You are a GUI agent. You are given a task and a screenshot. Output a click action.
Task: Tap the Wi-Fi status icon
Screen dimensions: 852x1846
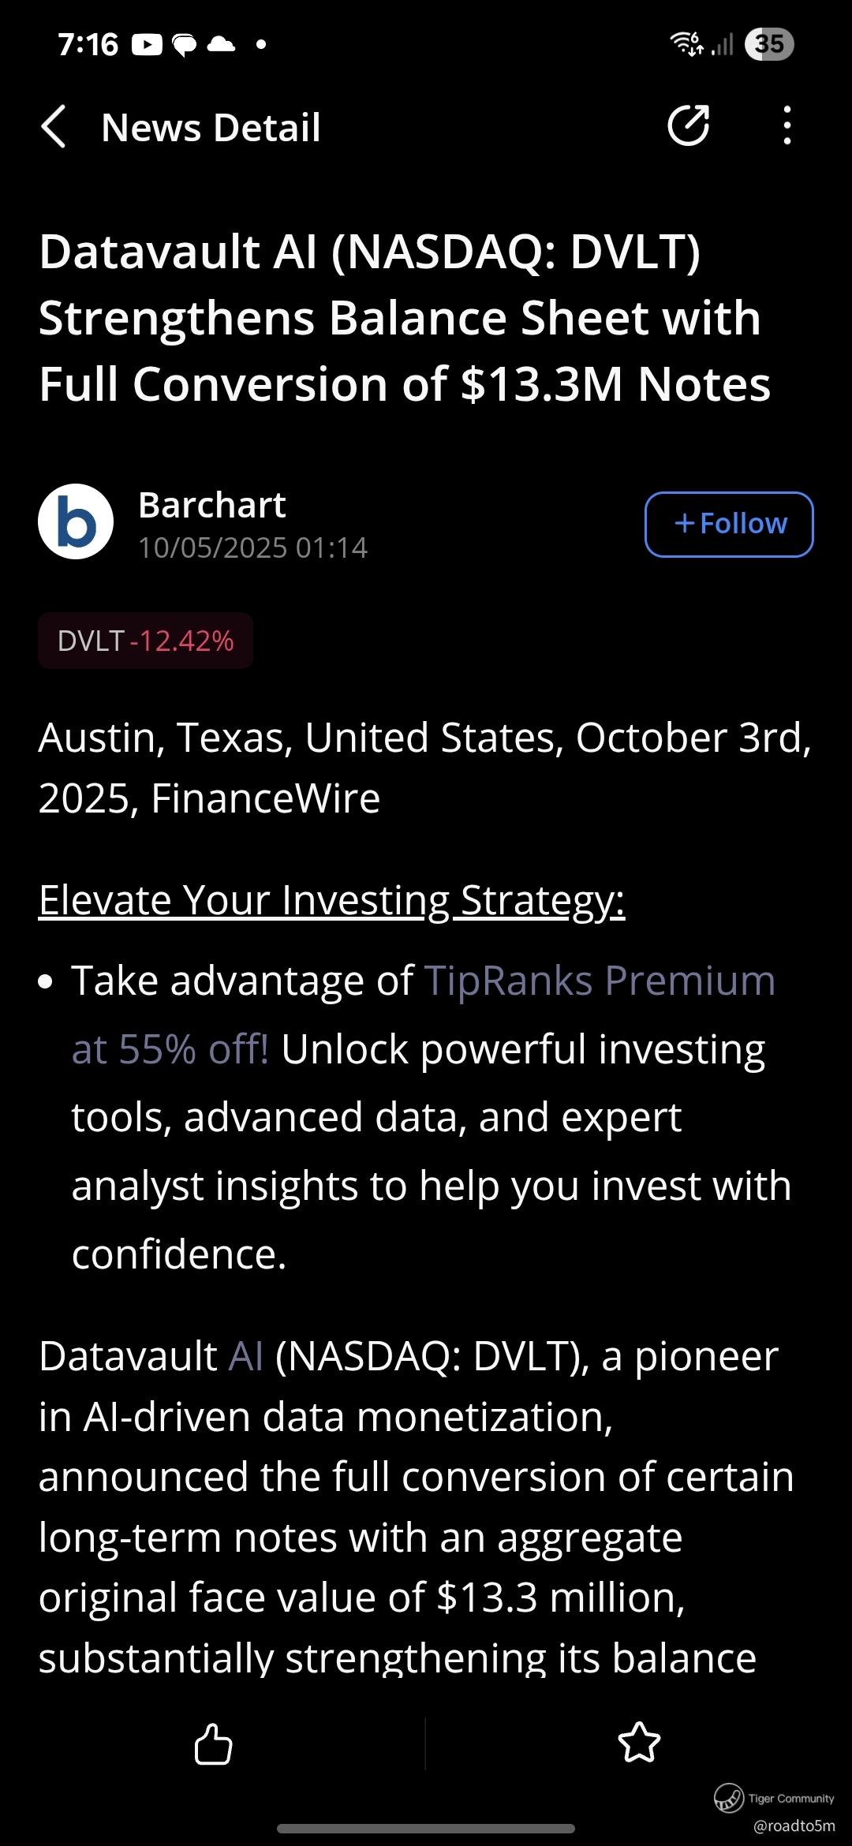click(x=686, y=43)
